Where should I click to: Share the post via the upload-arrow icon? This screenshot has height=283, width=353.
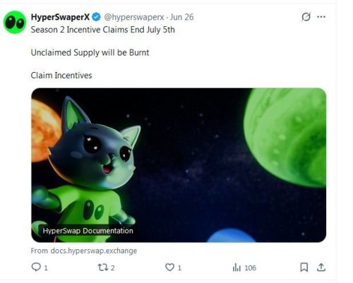pyautogui.click(x=321, y=267)
